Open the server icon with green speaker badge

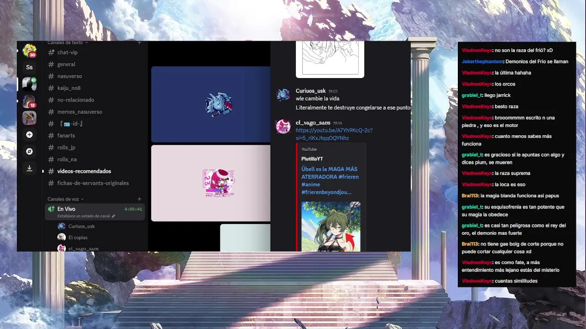coord(29,84)
